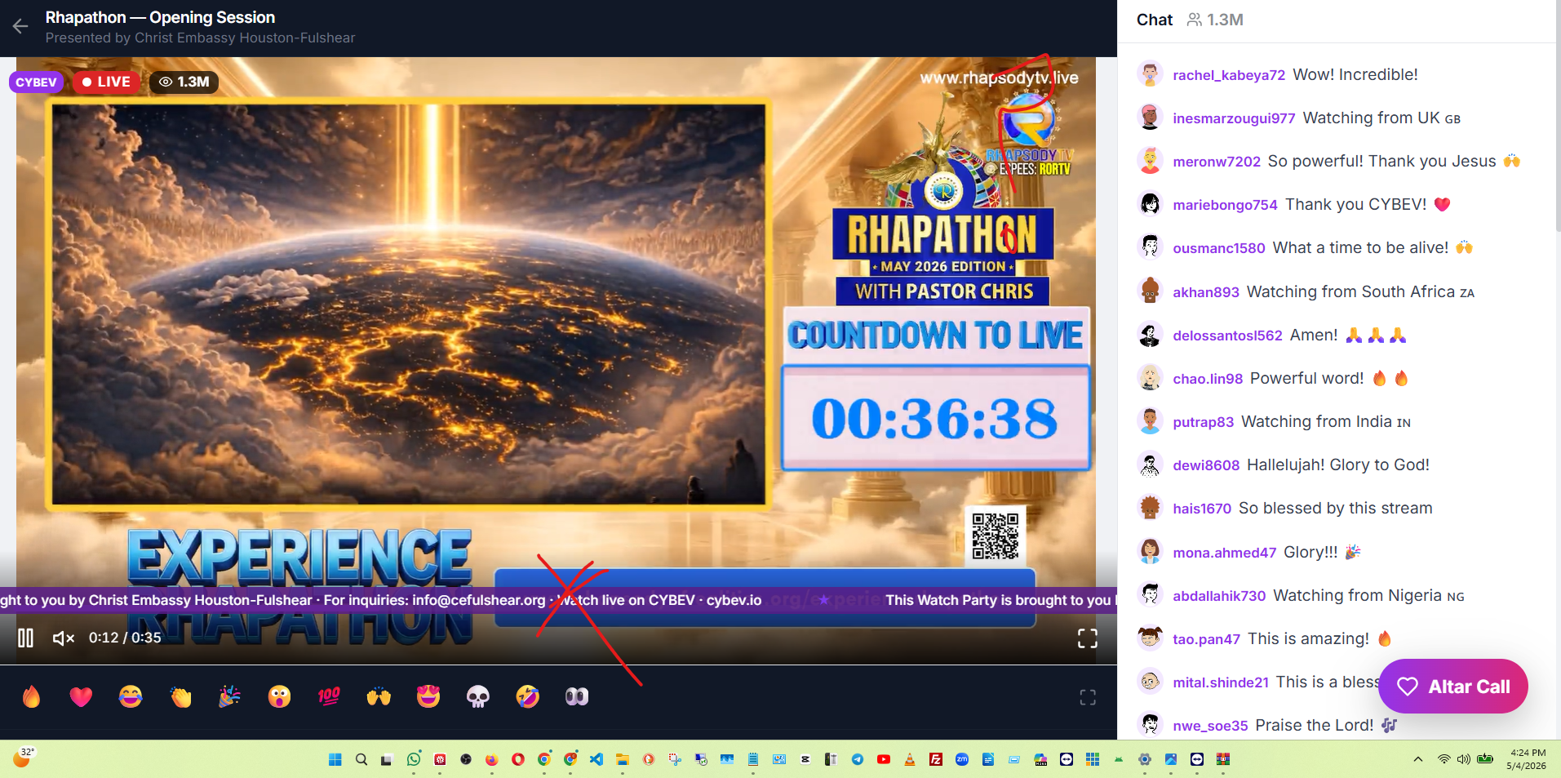1561x778 pixels.
Task: Click username akhan893 in chat
Action: [x=1206, y=292]
